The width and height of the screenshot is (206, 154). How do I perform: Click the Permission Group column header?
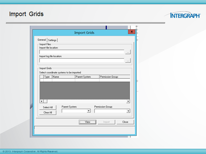[x=115, y=77]
